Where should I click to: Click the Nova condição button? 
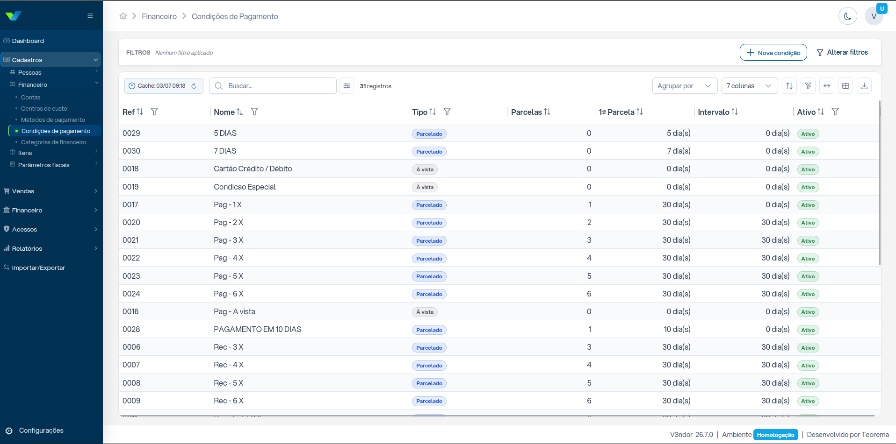pyautogui.click(x=773, y=52)
